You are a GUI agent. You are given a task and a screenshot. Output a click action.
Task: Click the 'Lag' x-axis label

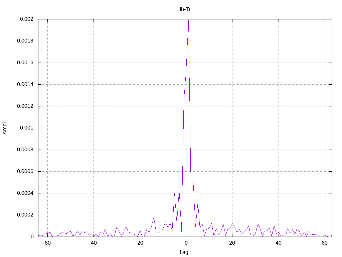(x=184, y=252)
